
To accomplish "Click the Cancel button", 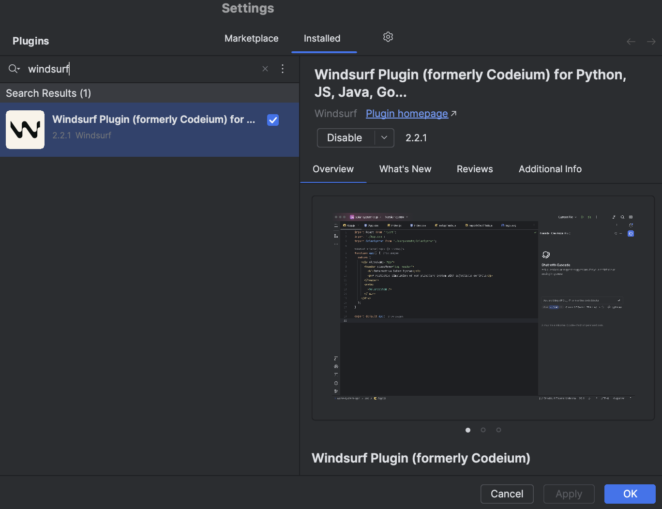I will click(507, 494).
